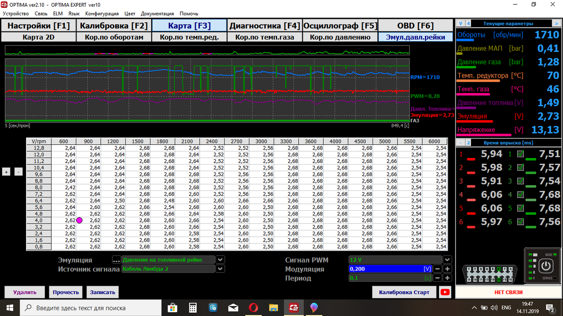Click the Записать button
563x316 pixels.
[x=102, y=292]
